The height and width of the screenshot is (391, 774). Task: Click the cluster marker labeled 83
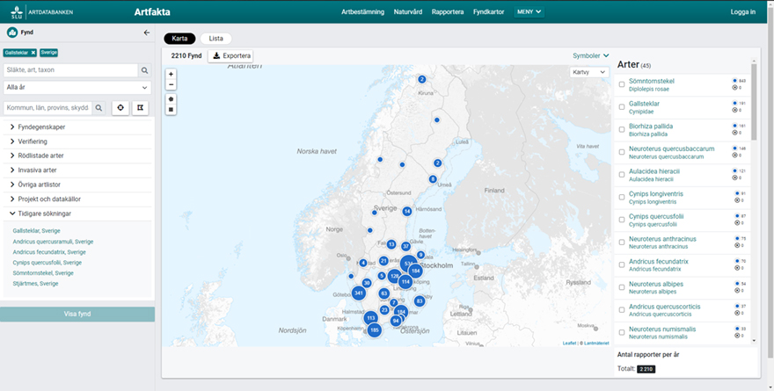tap(420, 300)
